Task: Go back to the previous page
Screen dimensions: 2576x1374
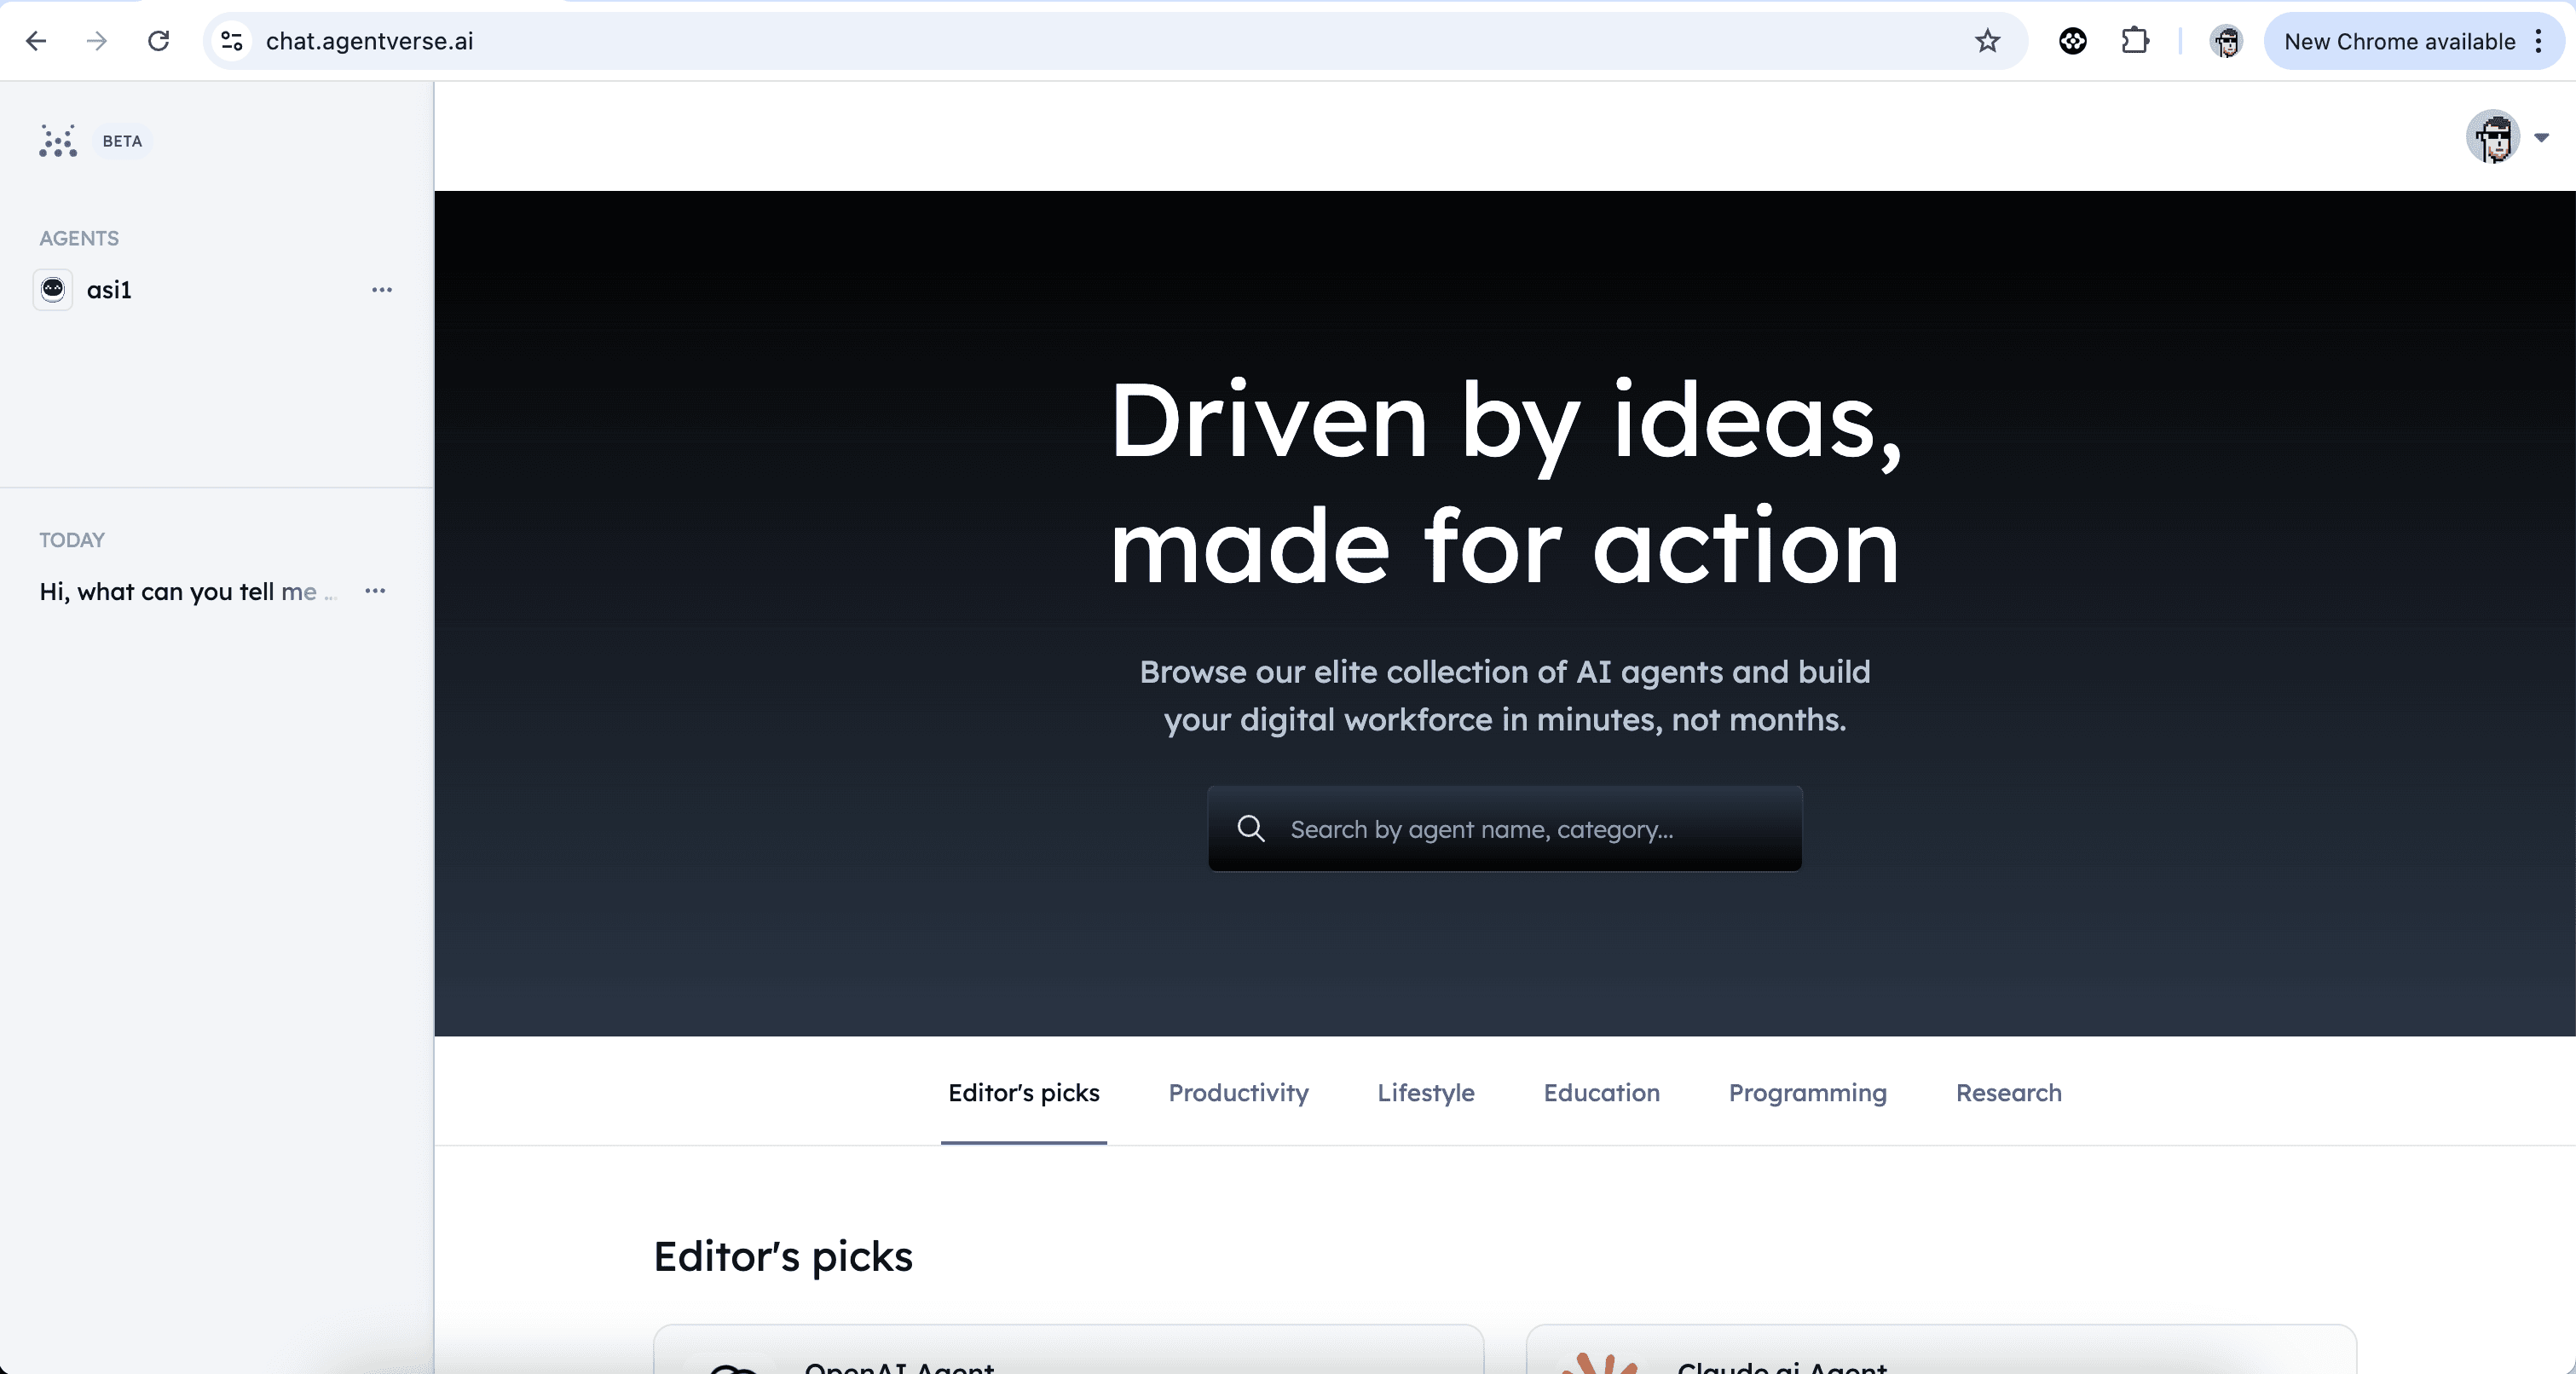Action: [x=36, y=41]
